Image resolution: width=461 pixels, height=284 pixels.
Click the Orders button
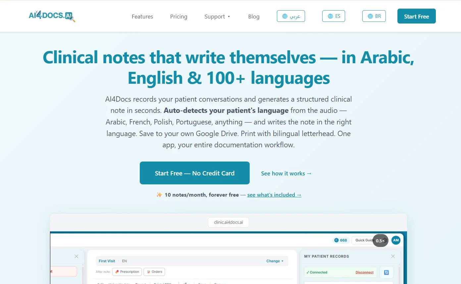coord(154,272)
